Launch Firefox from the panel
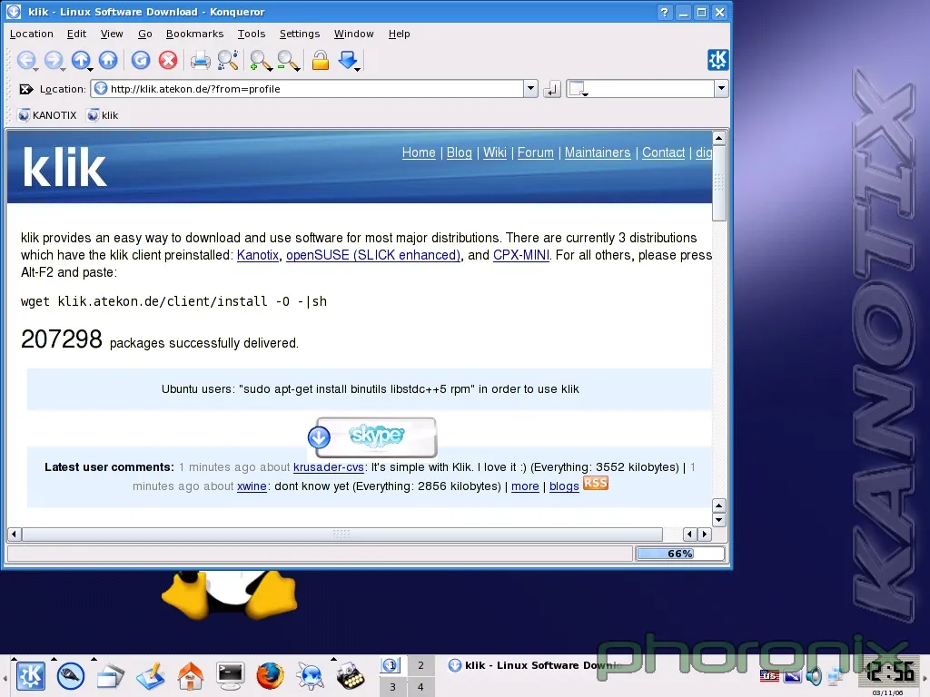930x697 pixels. tap(270, 675)
